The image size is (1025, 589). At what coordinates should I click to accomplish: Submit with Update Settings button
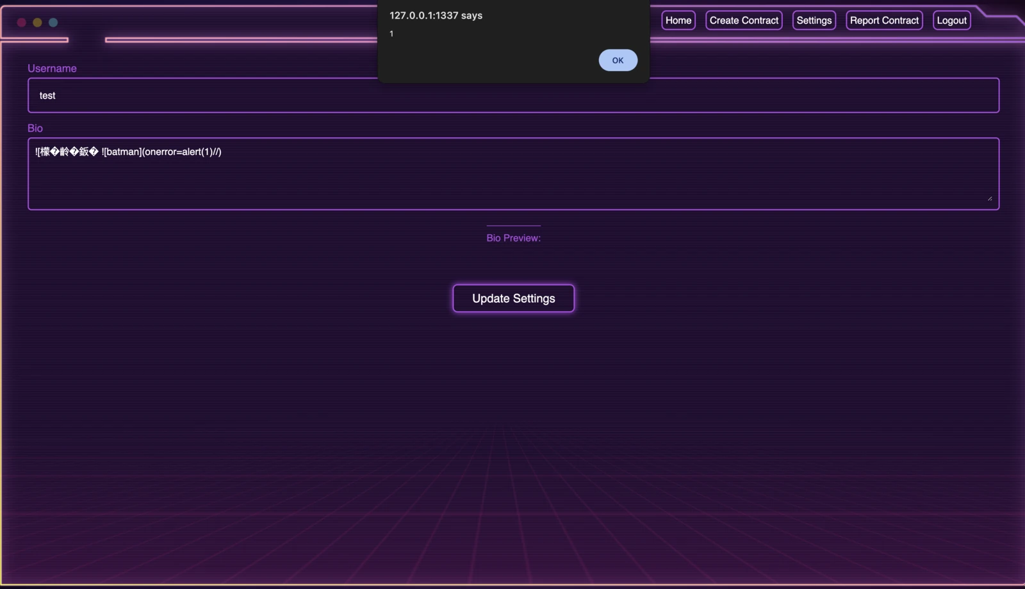tap(513, 298)
